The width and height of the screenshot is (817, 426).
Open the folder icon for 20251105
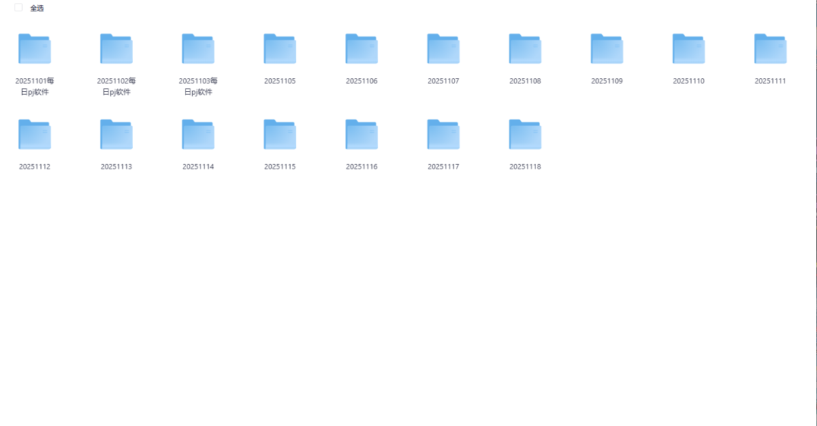click(x=280, y=49)
